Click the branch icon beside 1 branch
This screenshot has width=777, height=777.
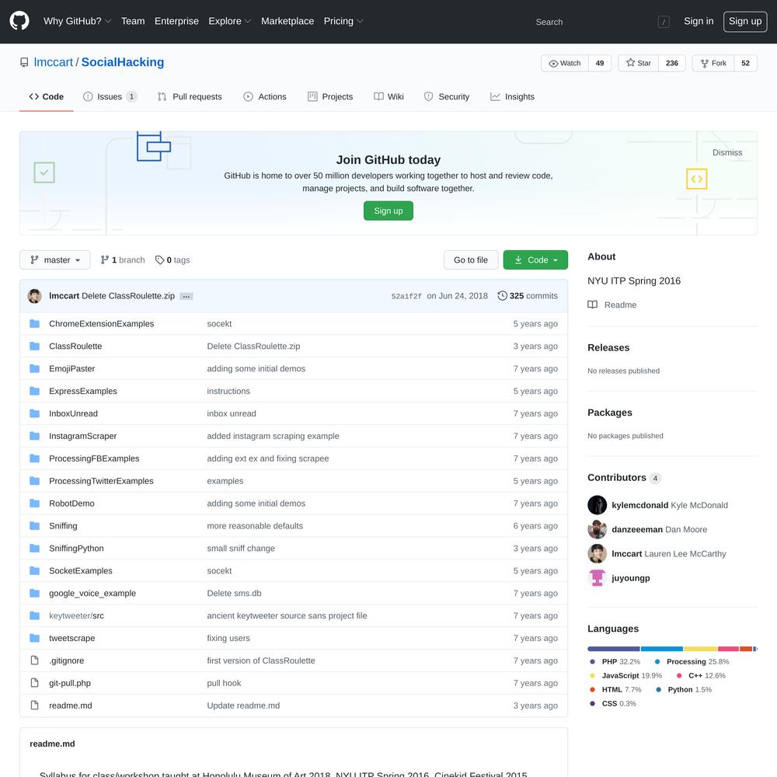(105, 260)
